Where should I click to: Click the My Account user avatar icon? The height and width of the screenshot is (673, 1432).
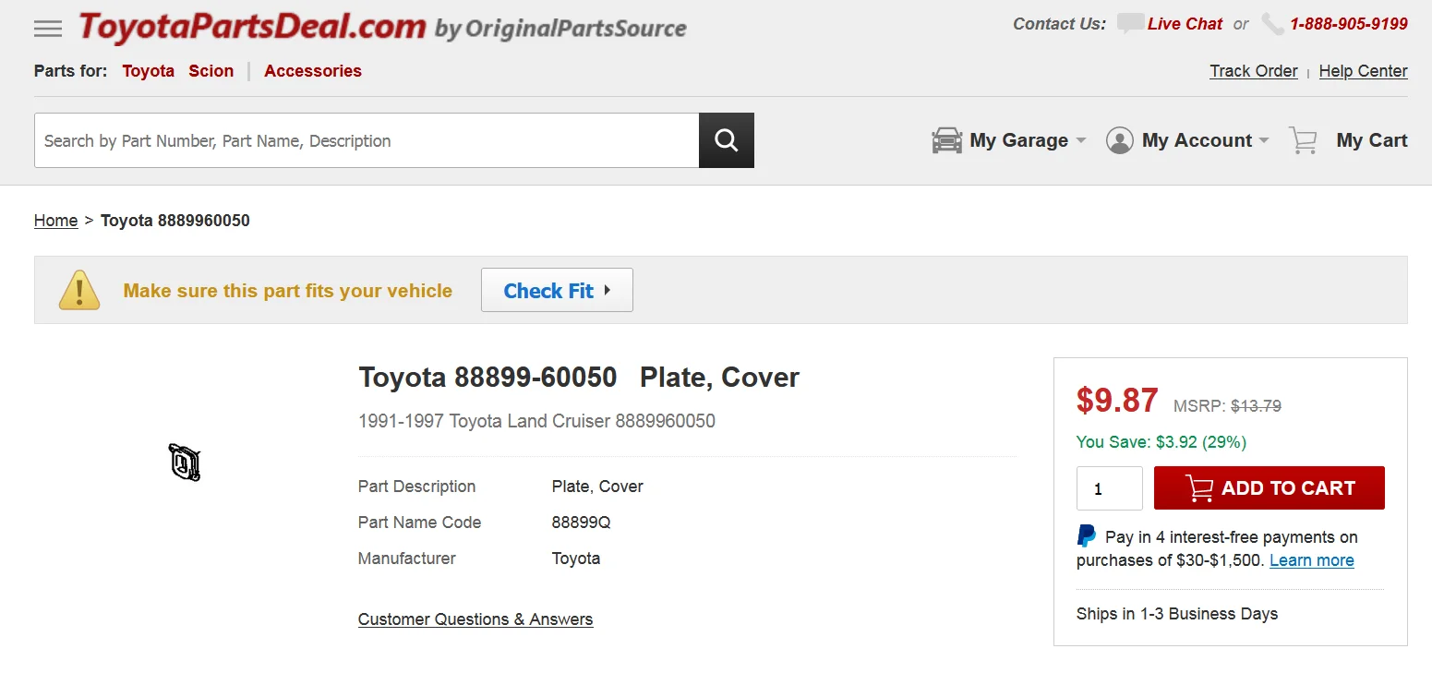(x=1120, y=140)
